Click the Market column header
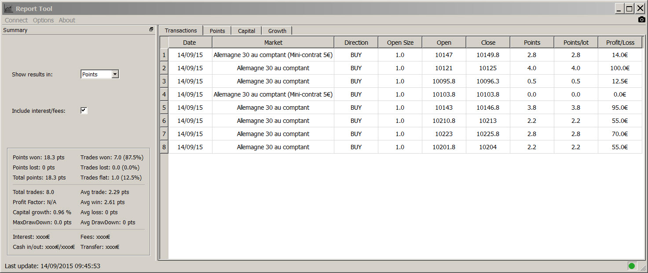This screenshot has width=648, height=273. pos(273,43)
